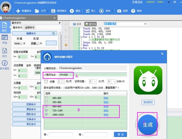The width and height of the screenshot is (182, 139).
Task: Open the SAMSUNG device selector dropdown
Action: [169, 2]
